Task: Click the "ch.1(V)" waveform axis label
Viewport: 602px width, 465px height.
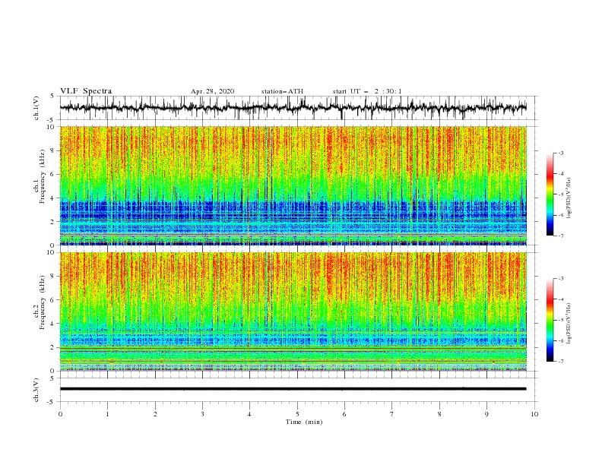Action: point(36,108)
